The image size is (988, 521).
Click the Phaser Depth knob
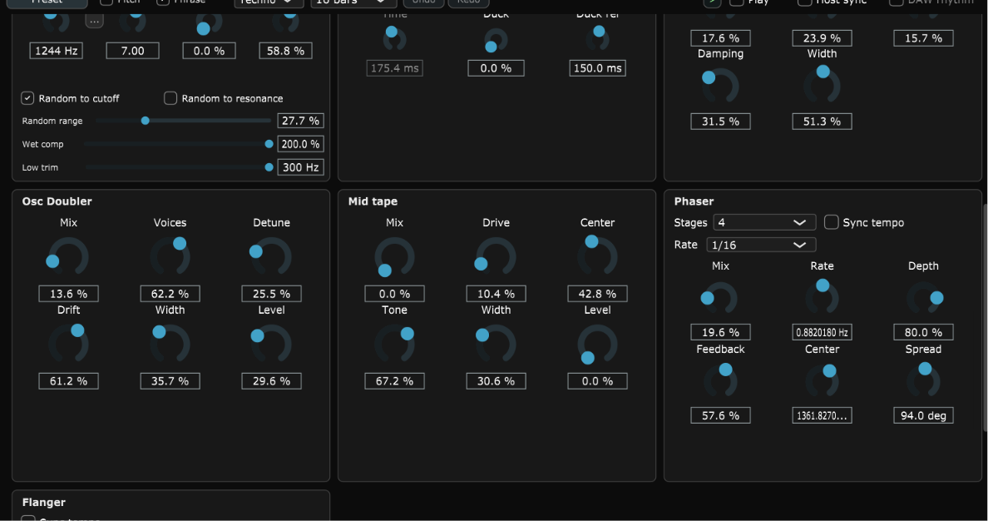[x=923, y=298]
